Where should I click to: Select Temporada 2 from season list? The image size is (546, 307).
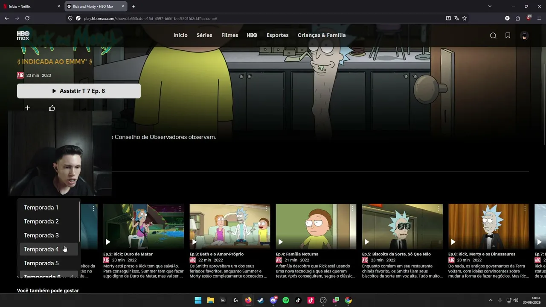(x=49, y=221)
